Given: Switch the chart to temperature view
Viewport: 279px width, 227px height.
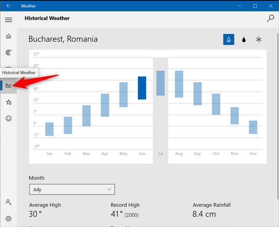Looking at the screenshot, I should tap(228, 40).
